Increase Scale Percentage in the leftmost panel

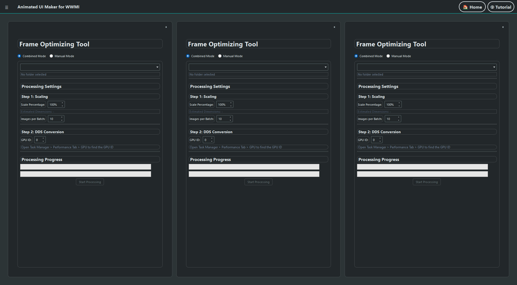pos(62,103)
